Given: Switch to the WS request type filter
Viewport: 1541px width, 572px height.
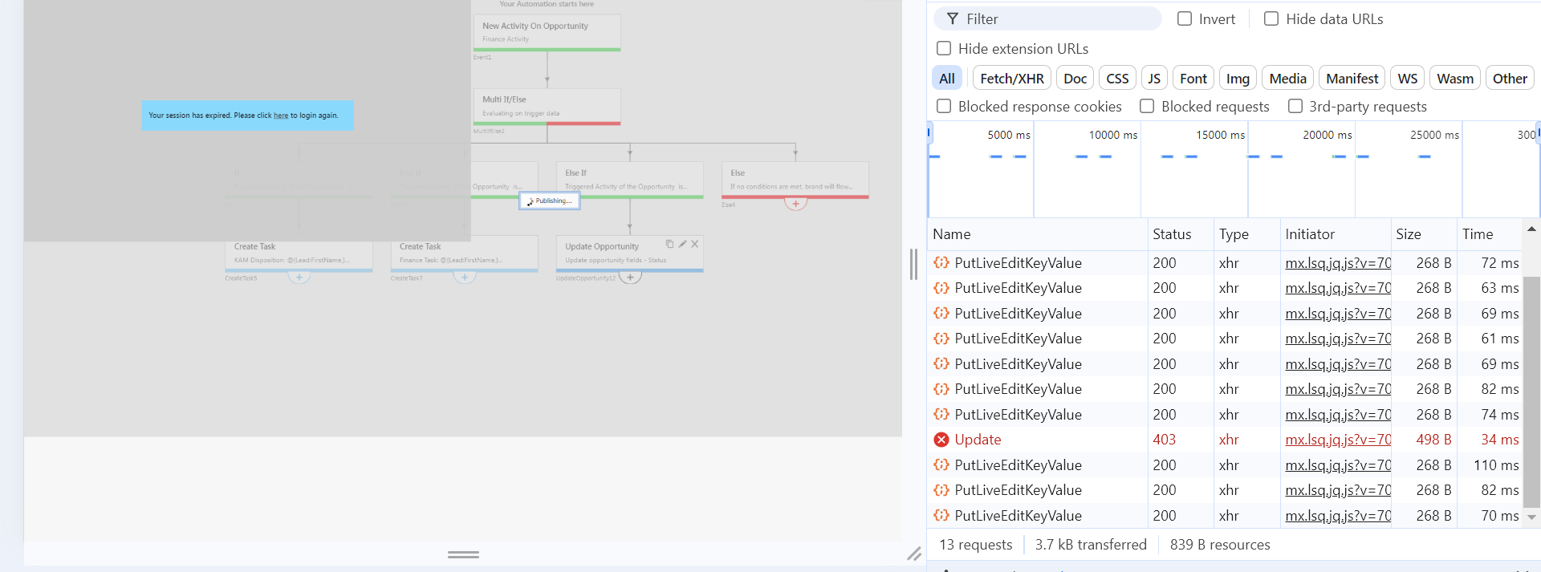Looking at the screenshot, I should (x=1407, y=78).
